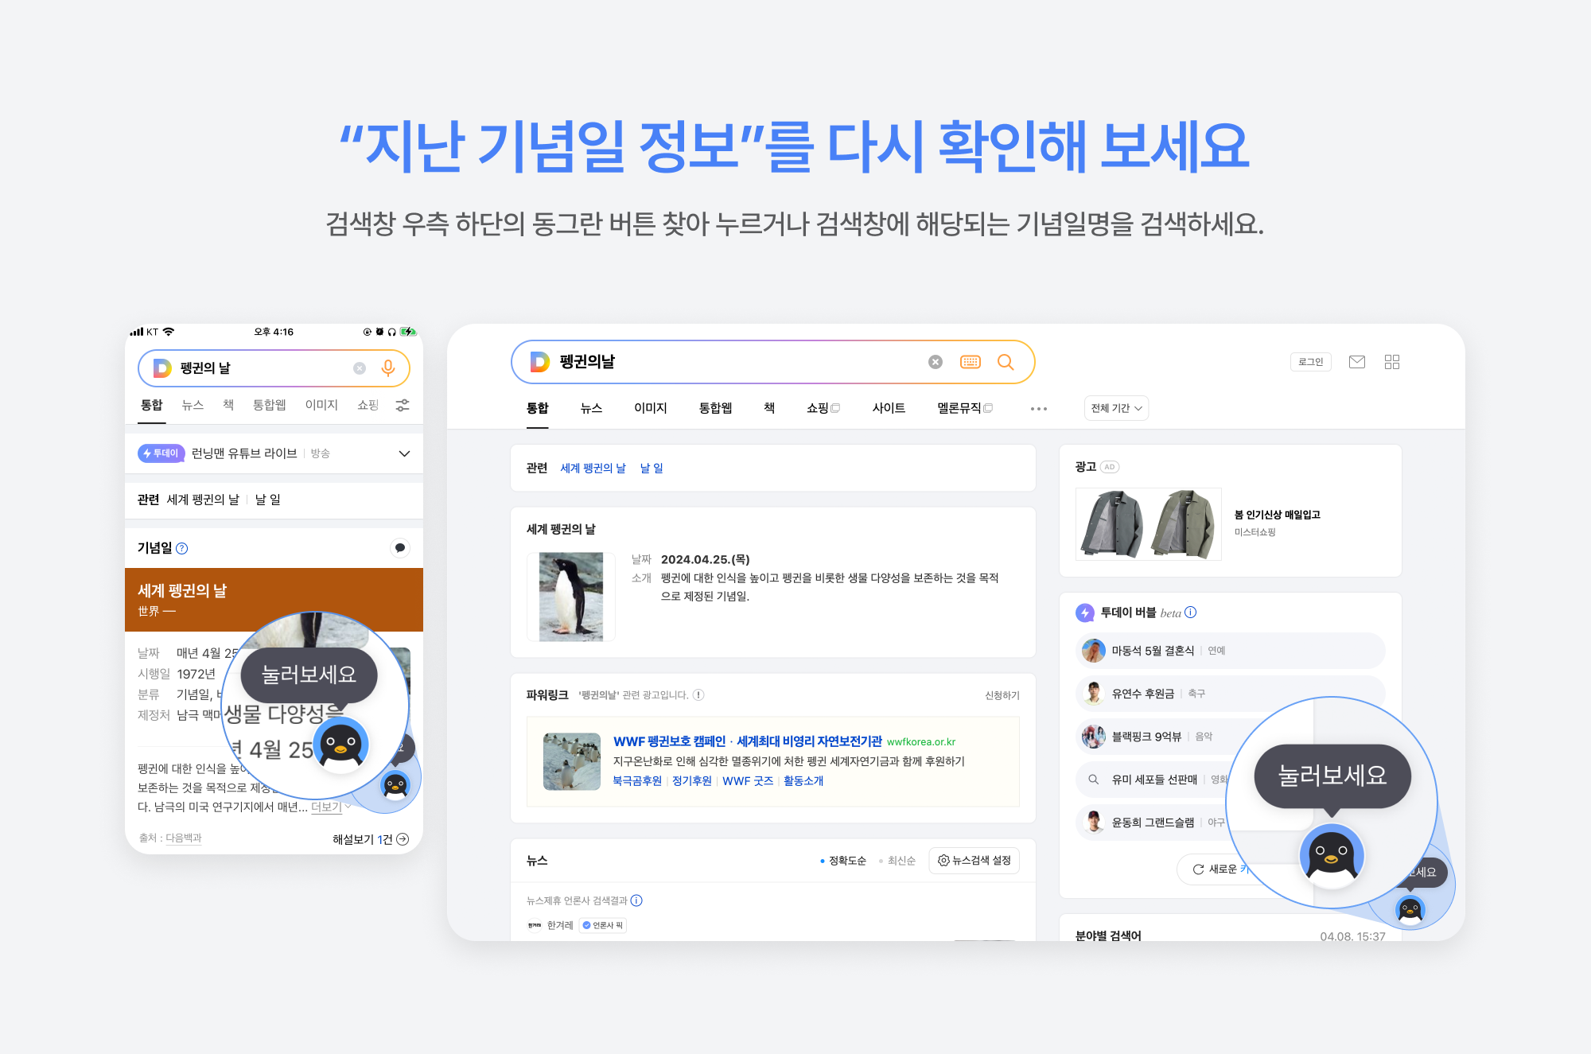The width and height of the screenshot is (1591, 1054).
Task: Click the small penguin floating button on desktop
Action: [1410, 908]
